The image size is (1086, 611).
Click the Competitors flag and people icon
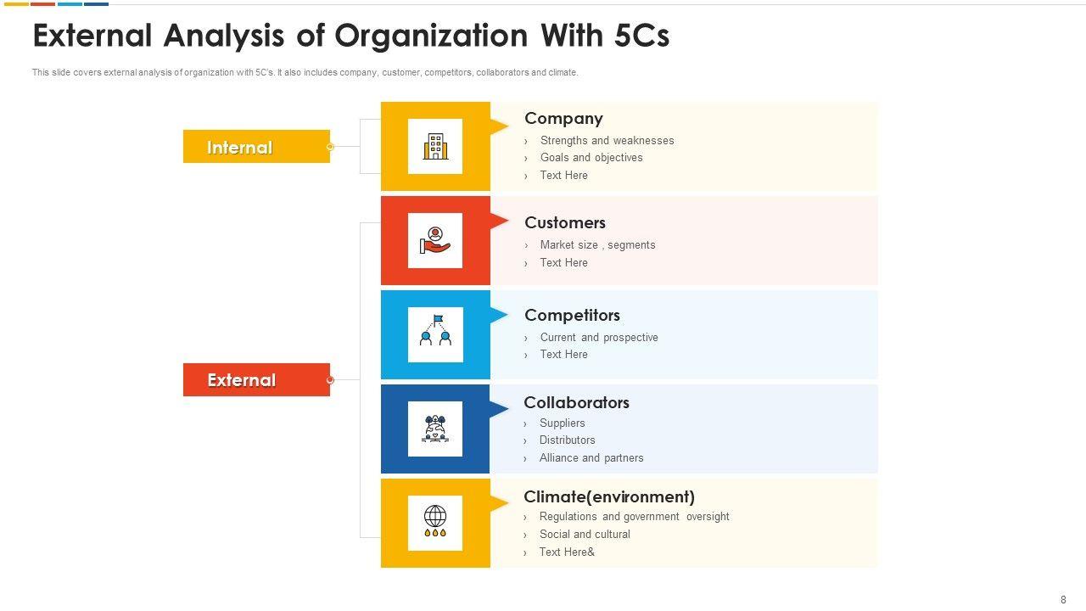pyautogui.click(x=435, y=334)
